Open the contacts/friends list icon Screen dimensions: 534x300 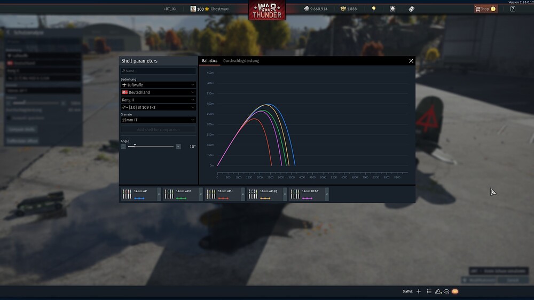point(438,291)
